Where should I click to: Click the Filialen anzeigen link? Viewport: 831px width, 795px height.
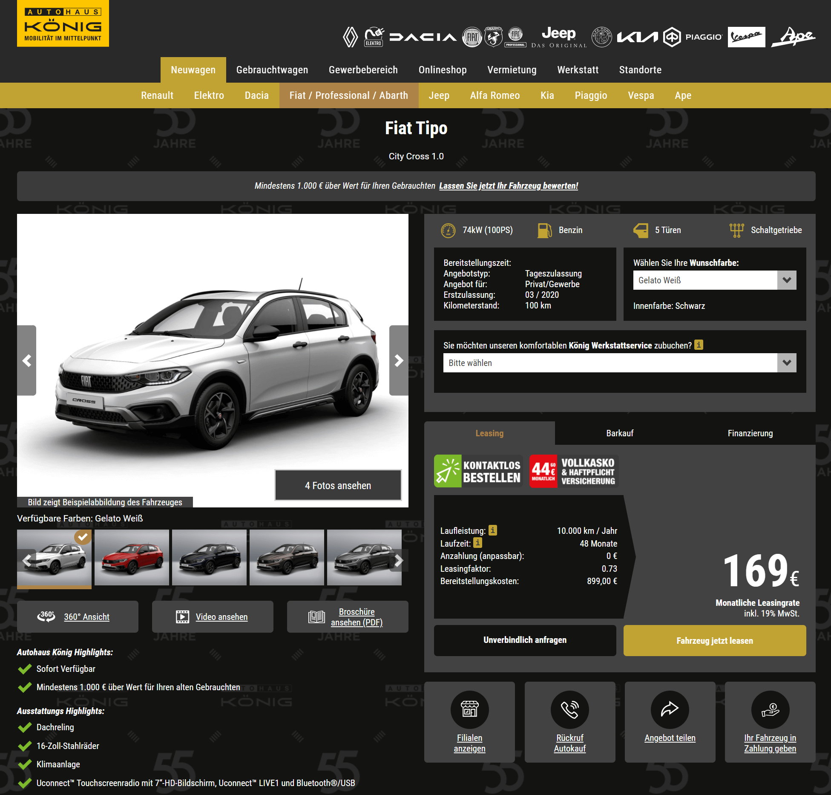pos(469,743)
